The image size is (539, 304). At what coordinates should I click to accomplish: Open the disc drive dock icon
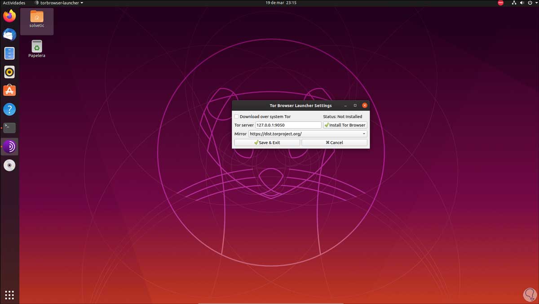pyautogui.click(x=9, y=165)
